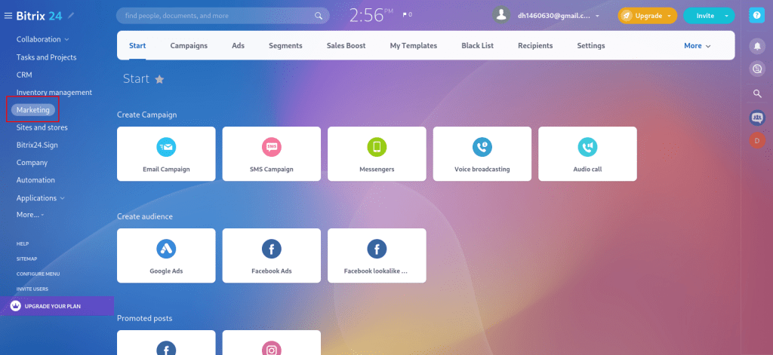Open the CONFIGURE MENU link

[38, 274]
